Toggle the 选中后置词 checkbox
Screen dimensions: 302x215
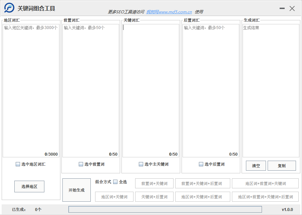pyautogui.click(x=201, y=164)
